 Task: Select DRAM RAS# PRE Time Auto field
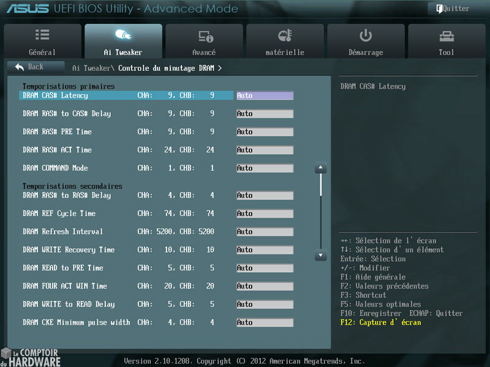(x=265, y=132)
